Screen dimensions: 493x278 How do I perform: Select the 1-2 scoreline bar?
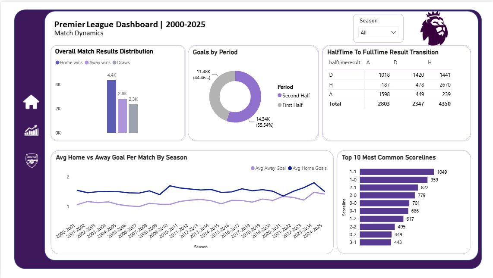(382, 219)
